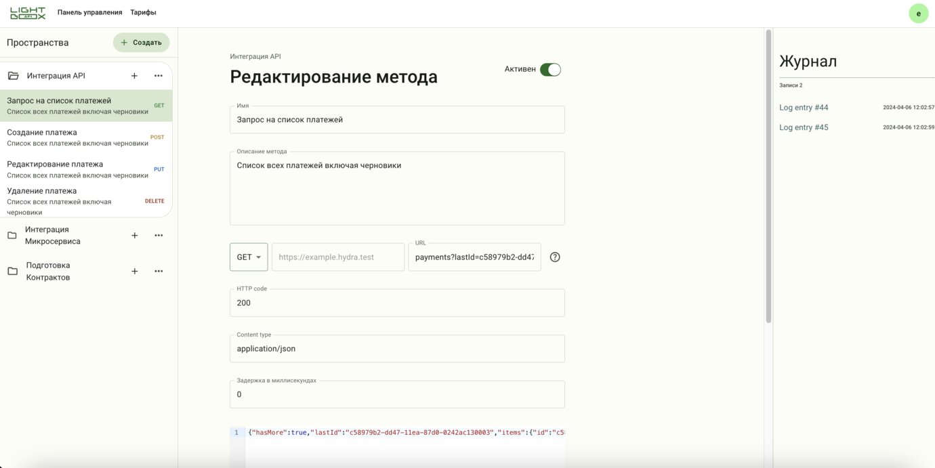
Task: Click the timestamp 2024-04-06 12:02:57
Action: tap(909, 108)
